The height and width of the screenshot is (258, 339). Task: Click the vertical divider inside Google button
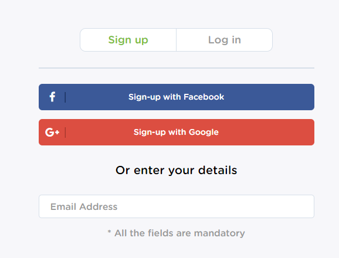[65, 133]
